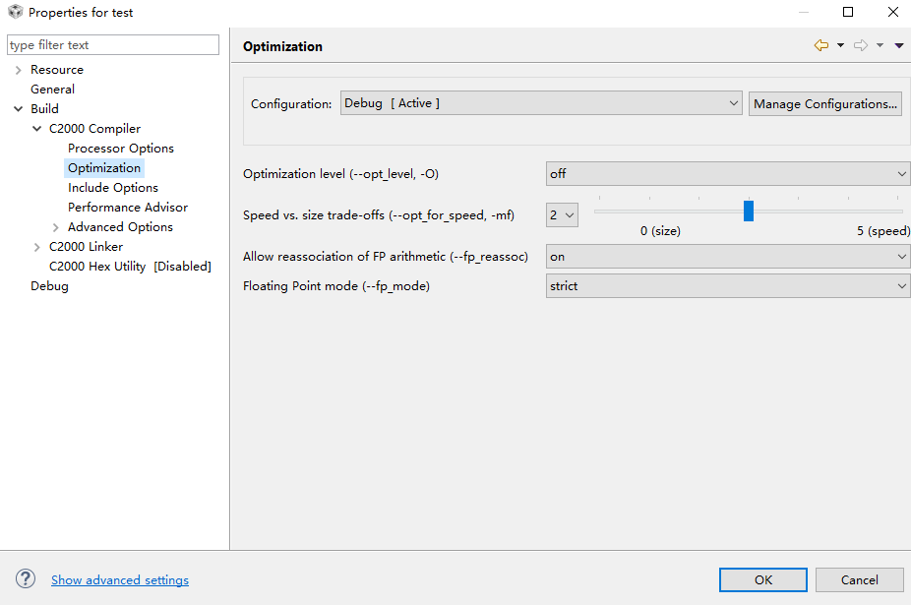This screenshot has width=911, height=605.
Task: Expand the Advanced Options node
Action: click(x=56, y=227)
